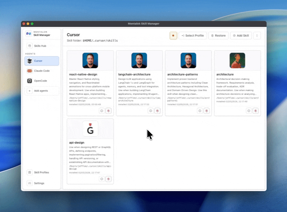Viewport: 287px width, 212px height.
Task: Open Skills Hub in the sidebar
Action: pyautogui.click(x=42, y=46)
